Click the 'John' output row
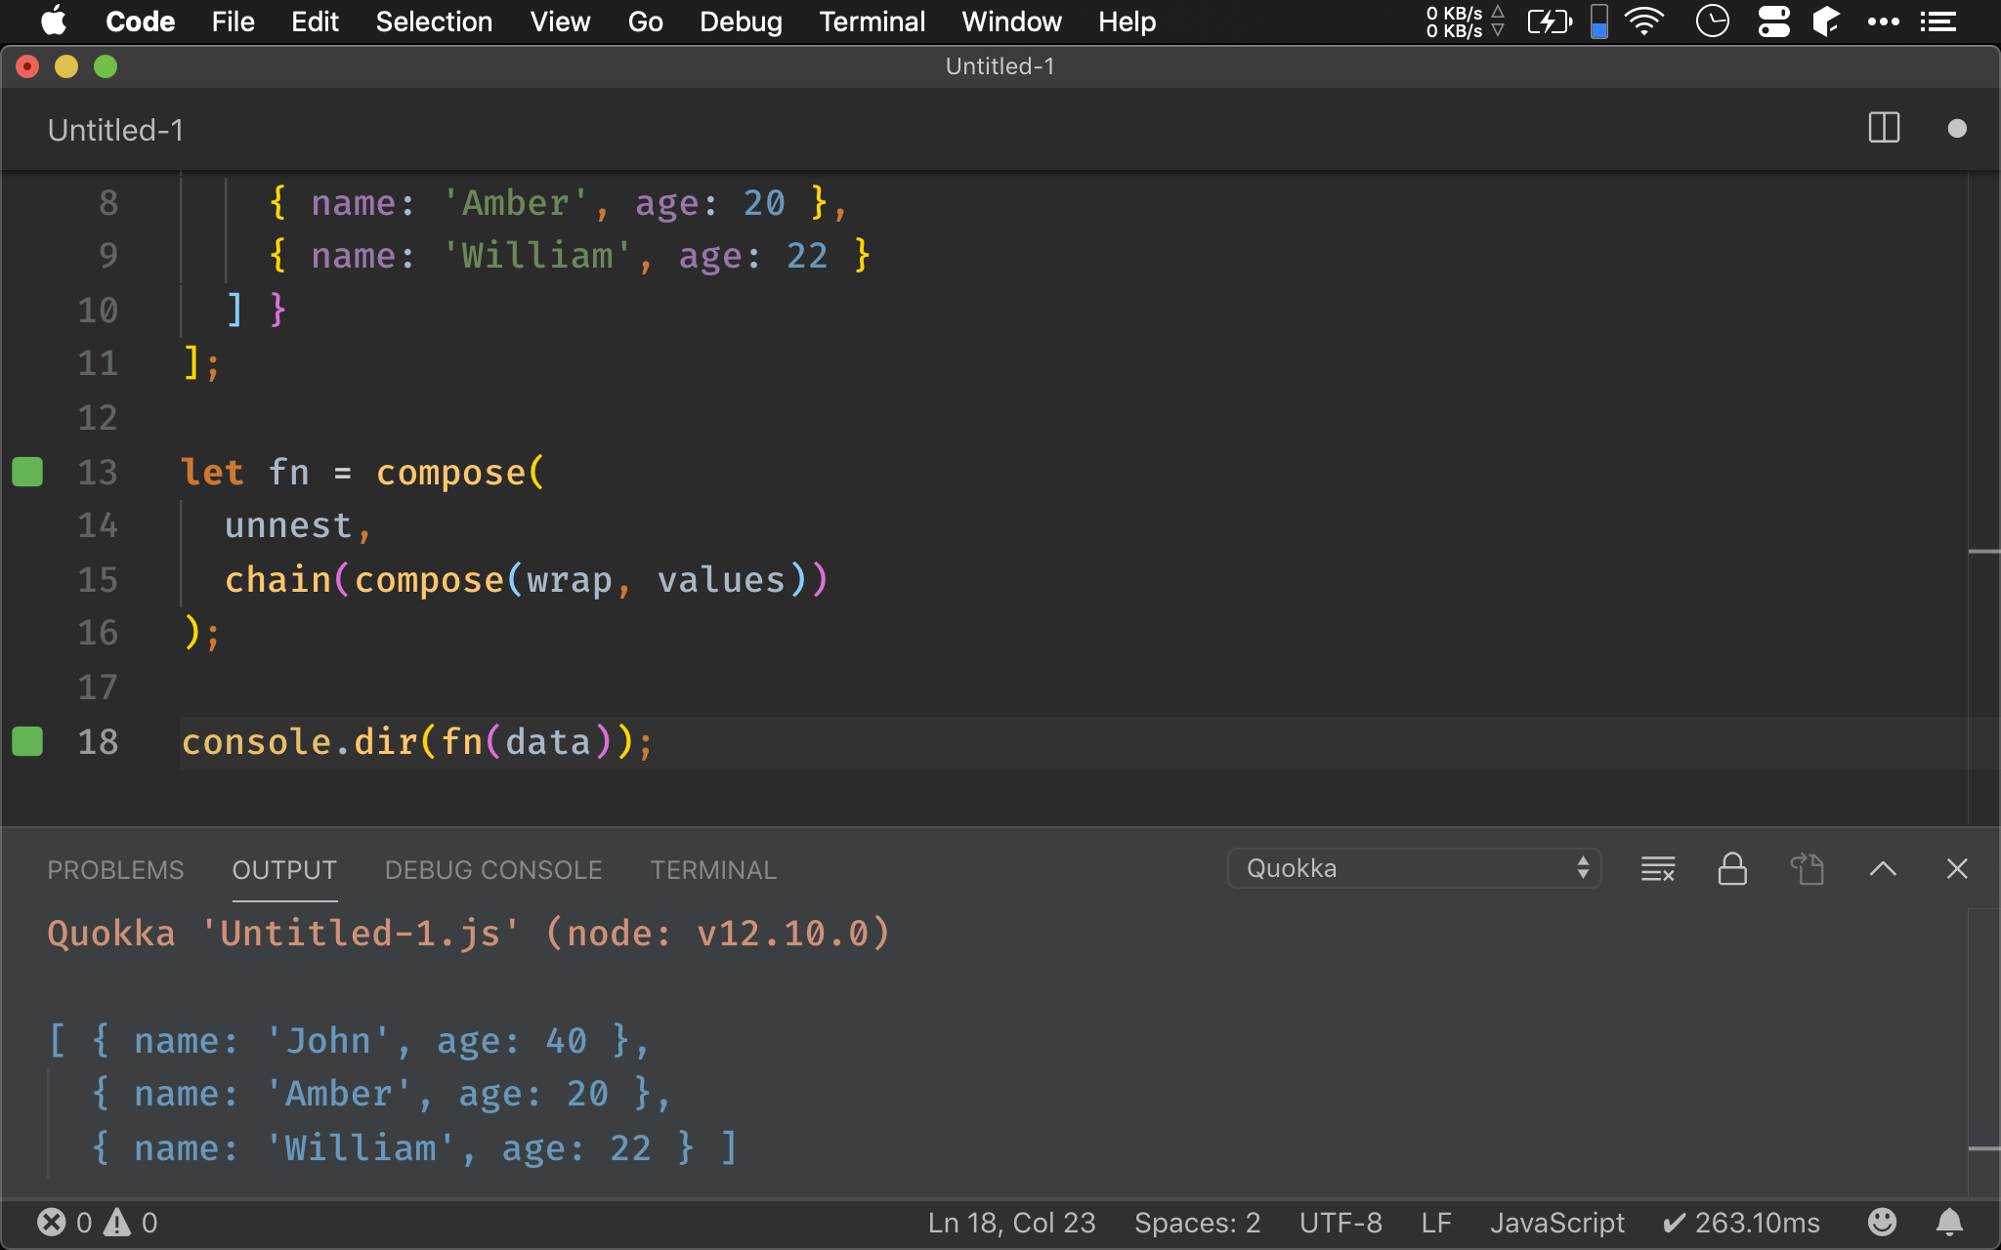2001x1250 pixels. pyautogui.click(x=349, y=1041)
